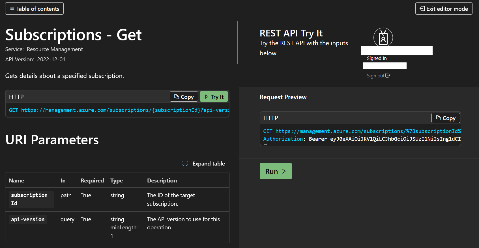Click the left pane vertical scrollbar
479x248 pixels.
237,43
